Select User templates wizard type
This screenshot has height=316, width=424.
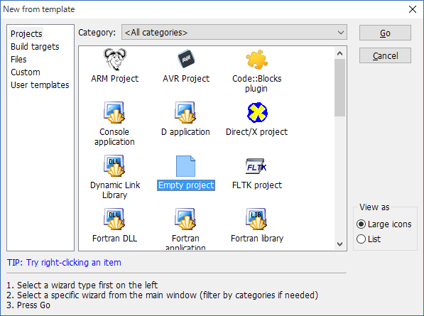[x=40, y=85]
